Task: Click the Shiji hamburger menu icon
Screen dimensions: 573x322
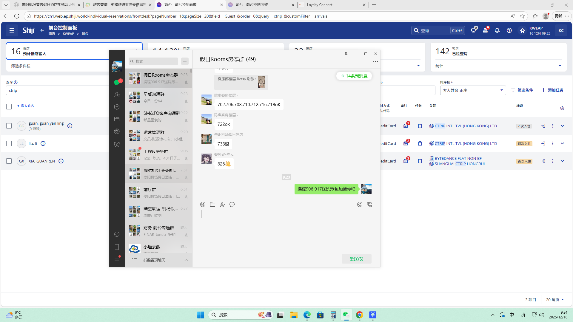Action: pos(12,30)
